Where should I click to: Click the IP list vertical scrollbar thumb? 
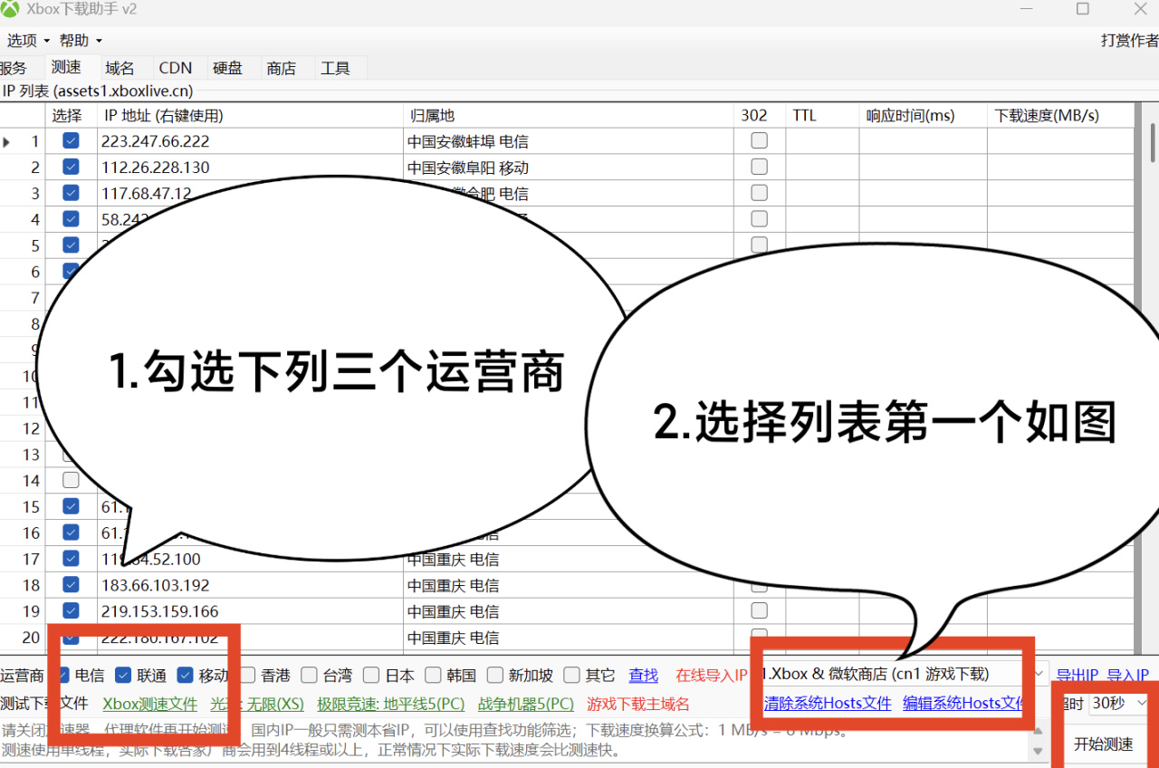point(1152,143)
